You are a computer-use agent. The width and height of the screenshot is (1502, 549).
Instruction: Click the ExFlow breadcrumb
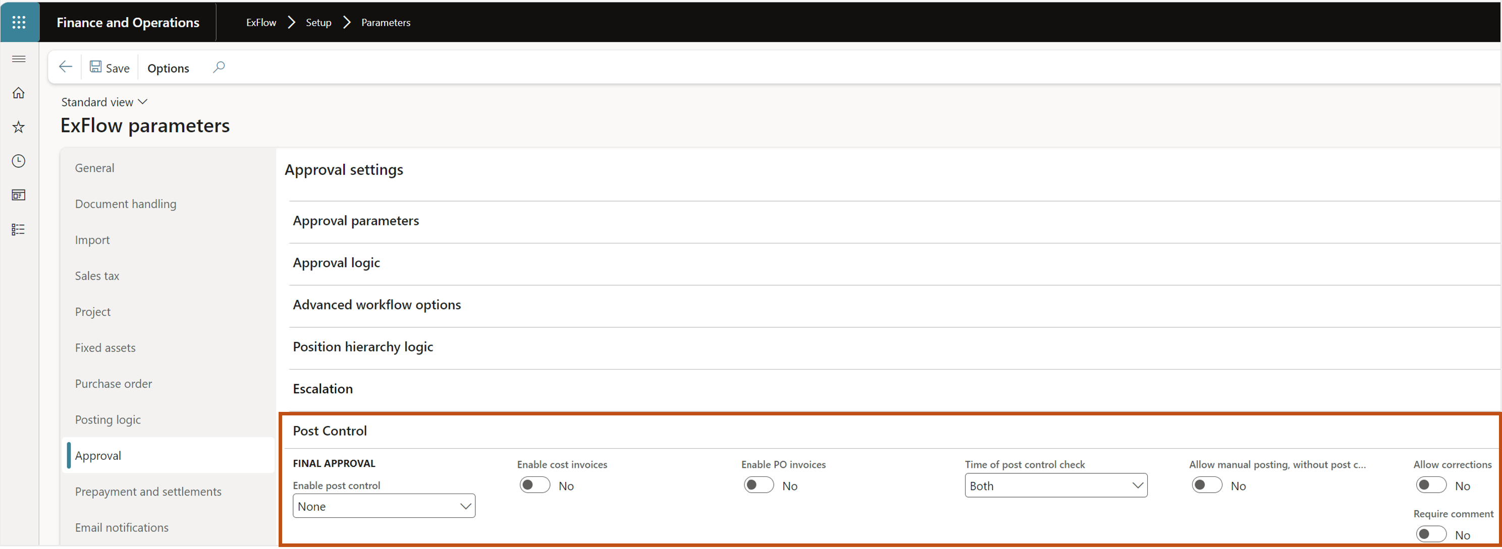pyautogui.click(x=261, y=22)
